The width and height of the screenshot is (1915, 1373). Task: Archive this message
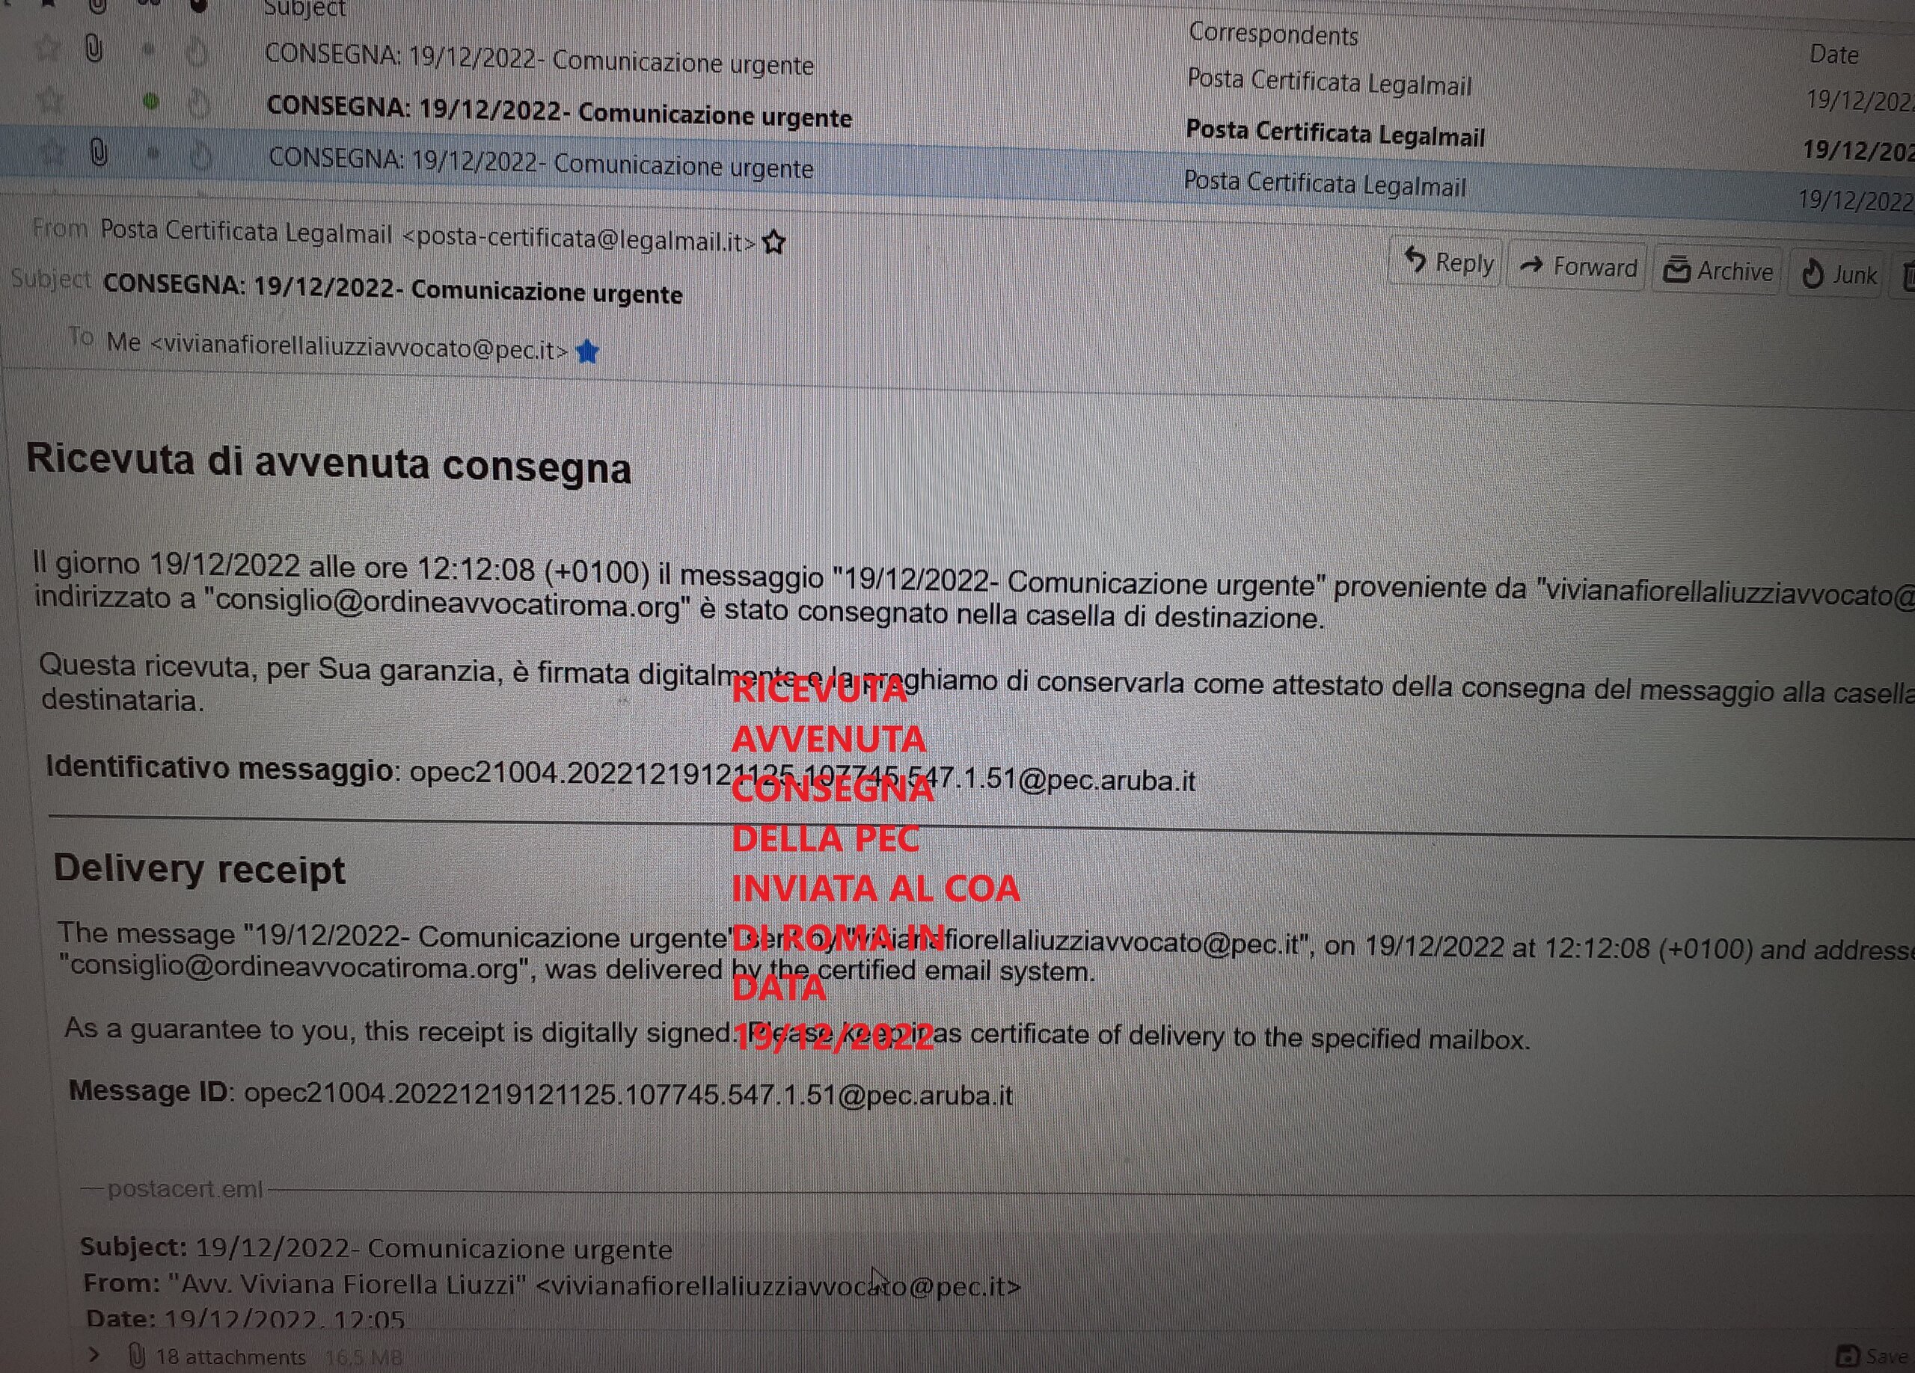(1718, 271)
